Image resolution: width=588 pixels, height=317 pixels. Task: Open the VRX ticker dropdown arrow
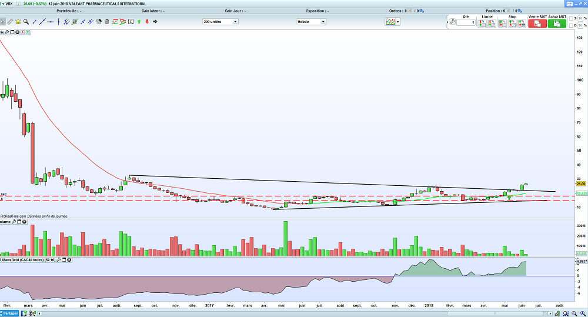coord(3,4)
